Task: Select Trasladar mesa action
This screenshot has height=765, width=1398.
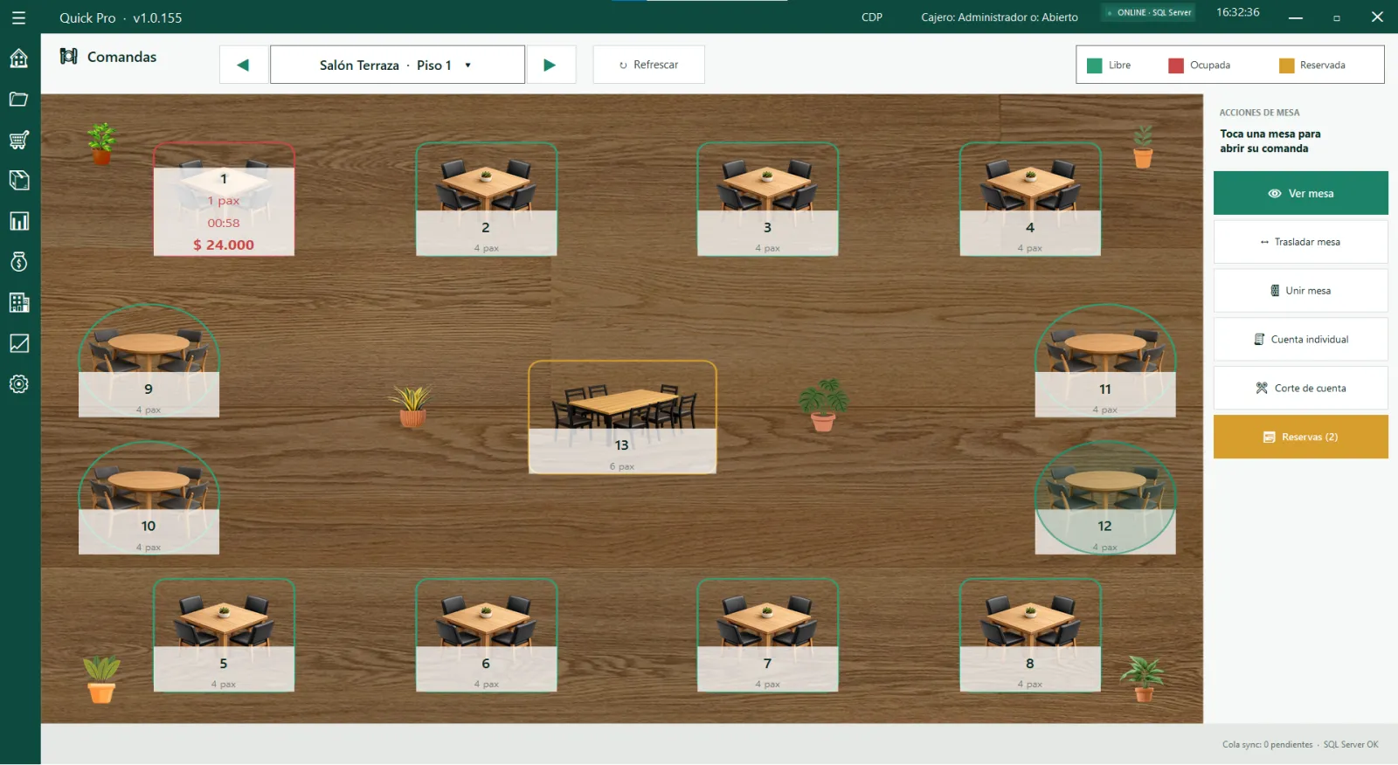Action: click(1300, 242)
